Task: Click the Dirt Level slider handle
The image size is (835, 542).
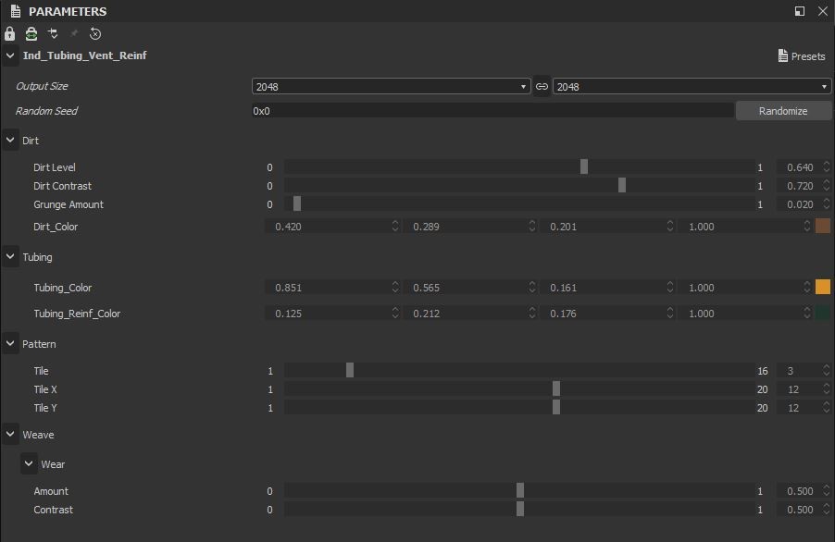Action: tap(584, 166)
